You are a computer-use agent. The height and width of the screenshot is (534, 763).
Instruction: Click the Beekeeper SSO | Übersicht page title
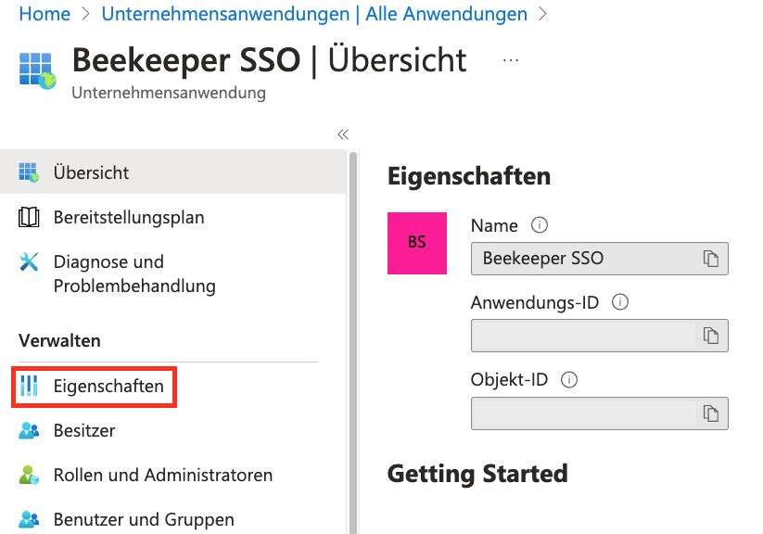[x=269, y=60]
